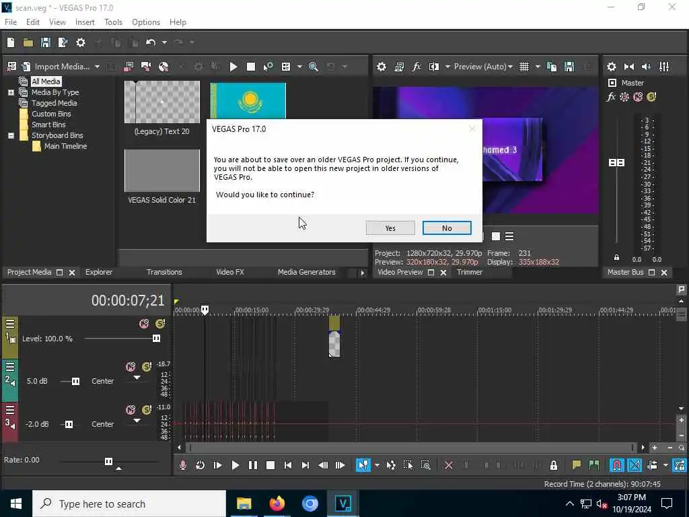Open Preview (Auto) quality dropdown
Viewport: 689px width, 517px height.
pos(483,67)
